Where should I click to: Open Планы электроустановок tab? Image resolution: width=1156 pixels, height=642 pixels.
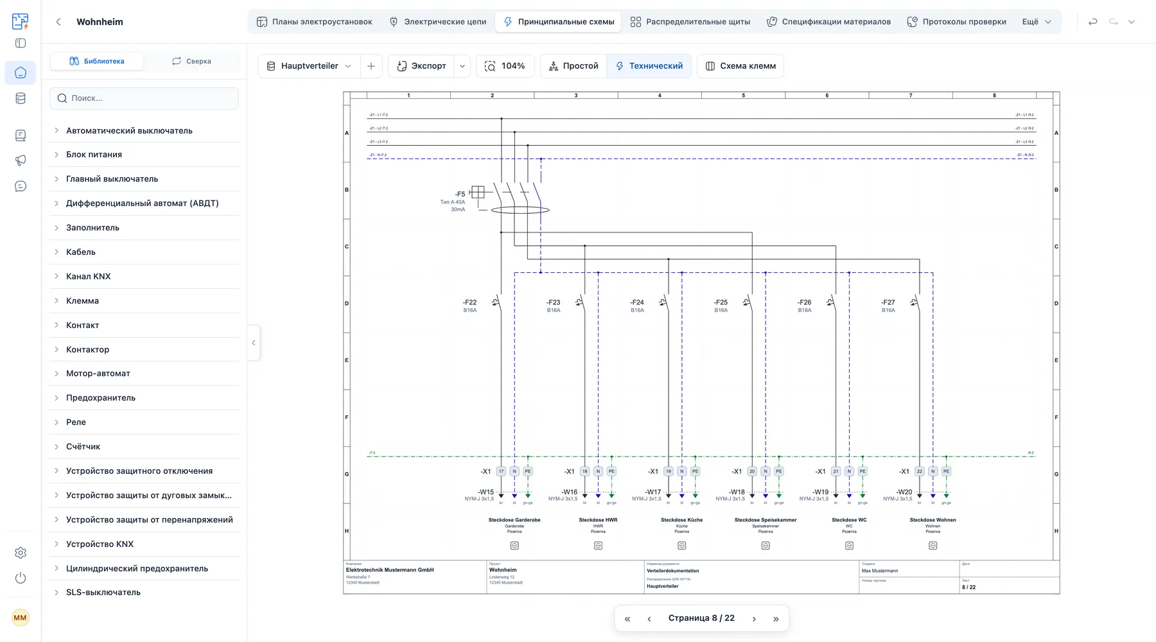click(x=314, y=22)
